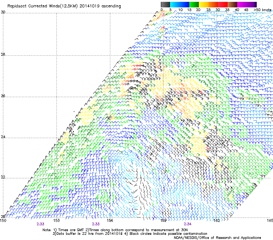Click the Rapidscat Corrected Winds title text
273x240 pixels.
pyautogui.click(x=64, y=6)
